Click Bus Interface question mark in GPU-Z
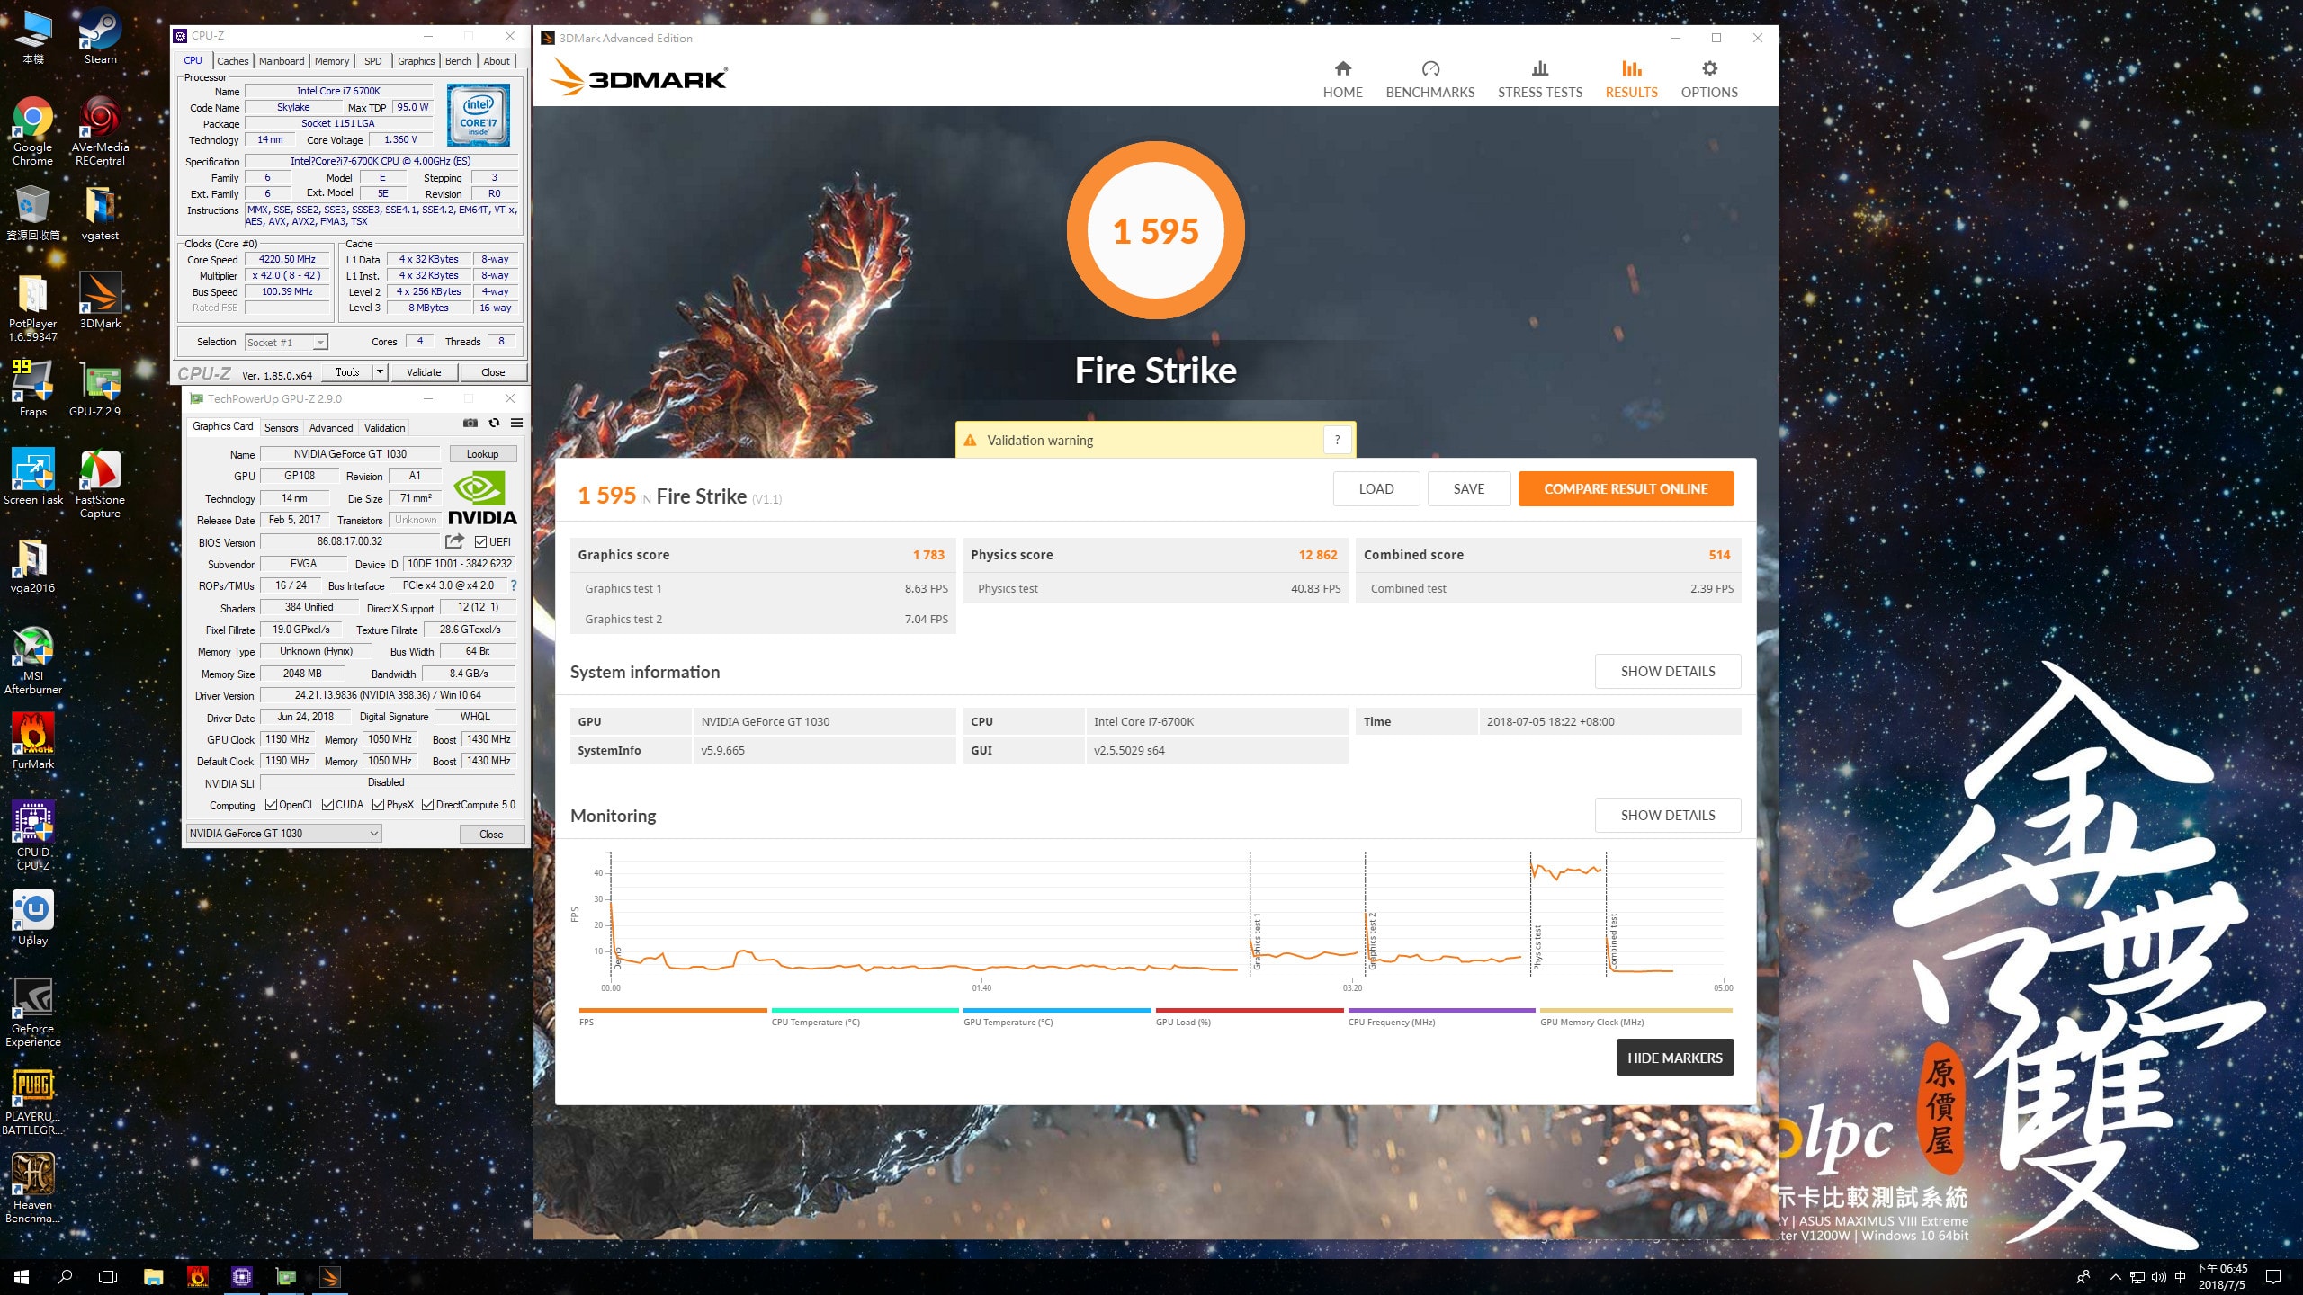 point(514,585)
